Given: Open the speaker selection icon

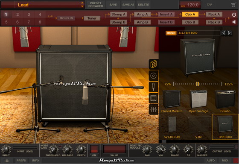Looking at the screenshot, I should pyautogui.click(x=154, y=76).
